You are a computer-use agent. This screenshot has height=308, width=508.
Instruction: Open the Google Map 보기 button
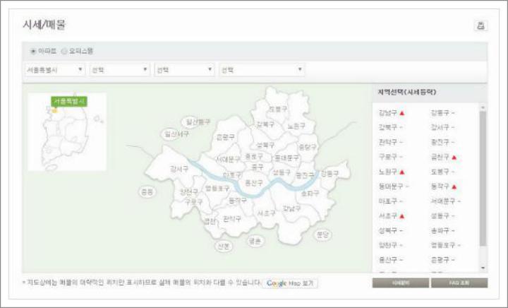tap(290, 283)
